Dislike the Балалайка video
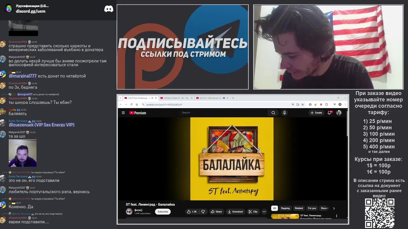Screen dimensions: 408x229 pos(203,212)
